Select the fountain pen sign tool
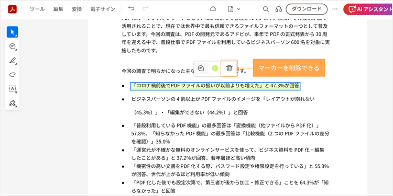 pyautogui.click(x=12, y=103)
